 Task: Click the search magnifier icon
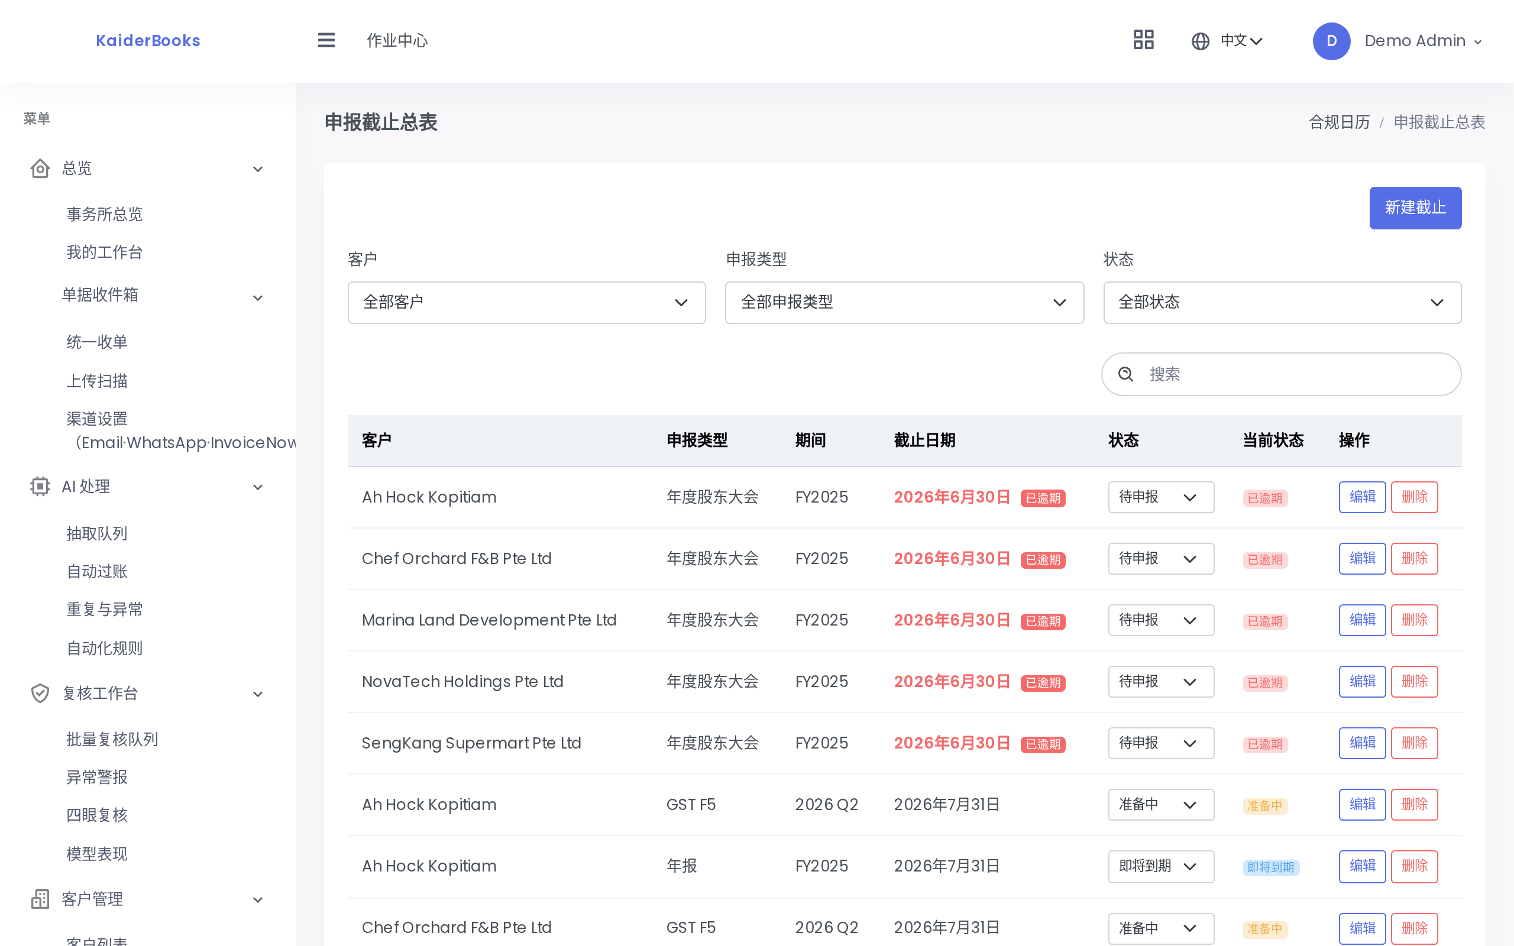(x=1125, y=374)
